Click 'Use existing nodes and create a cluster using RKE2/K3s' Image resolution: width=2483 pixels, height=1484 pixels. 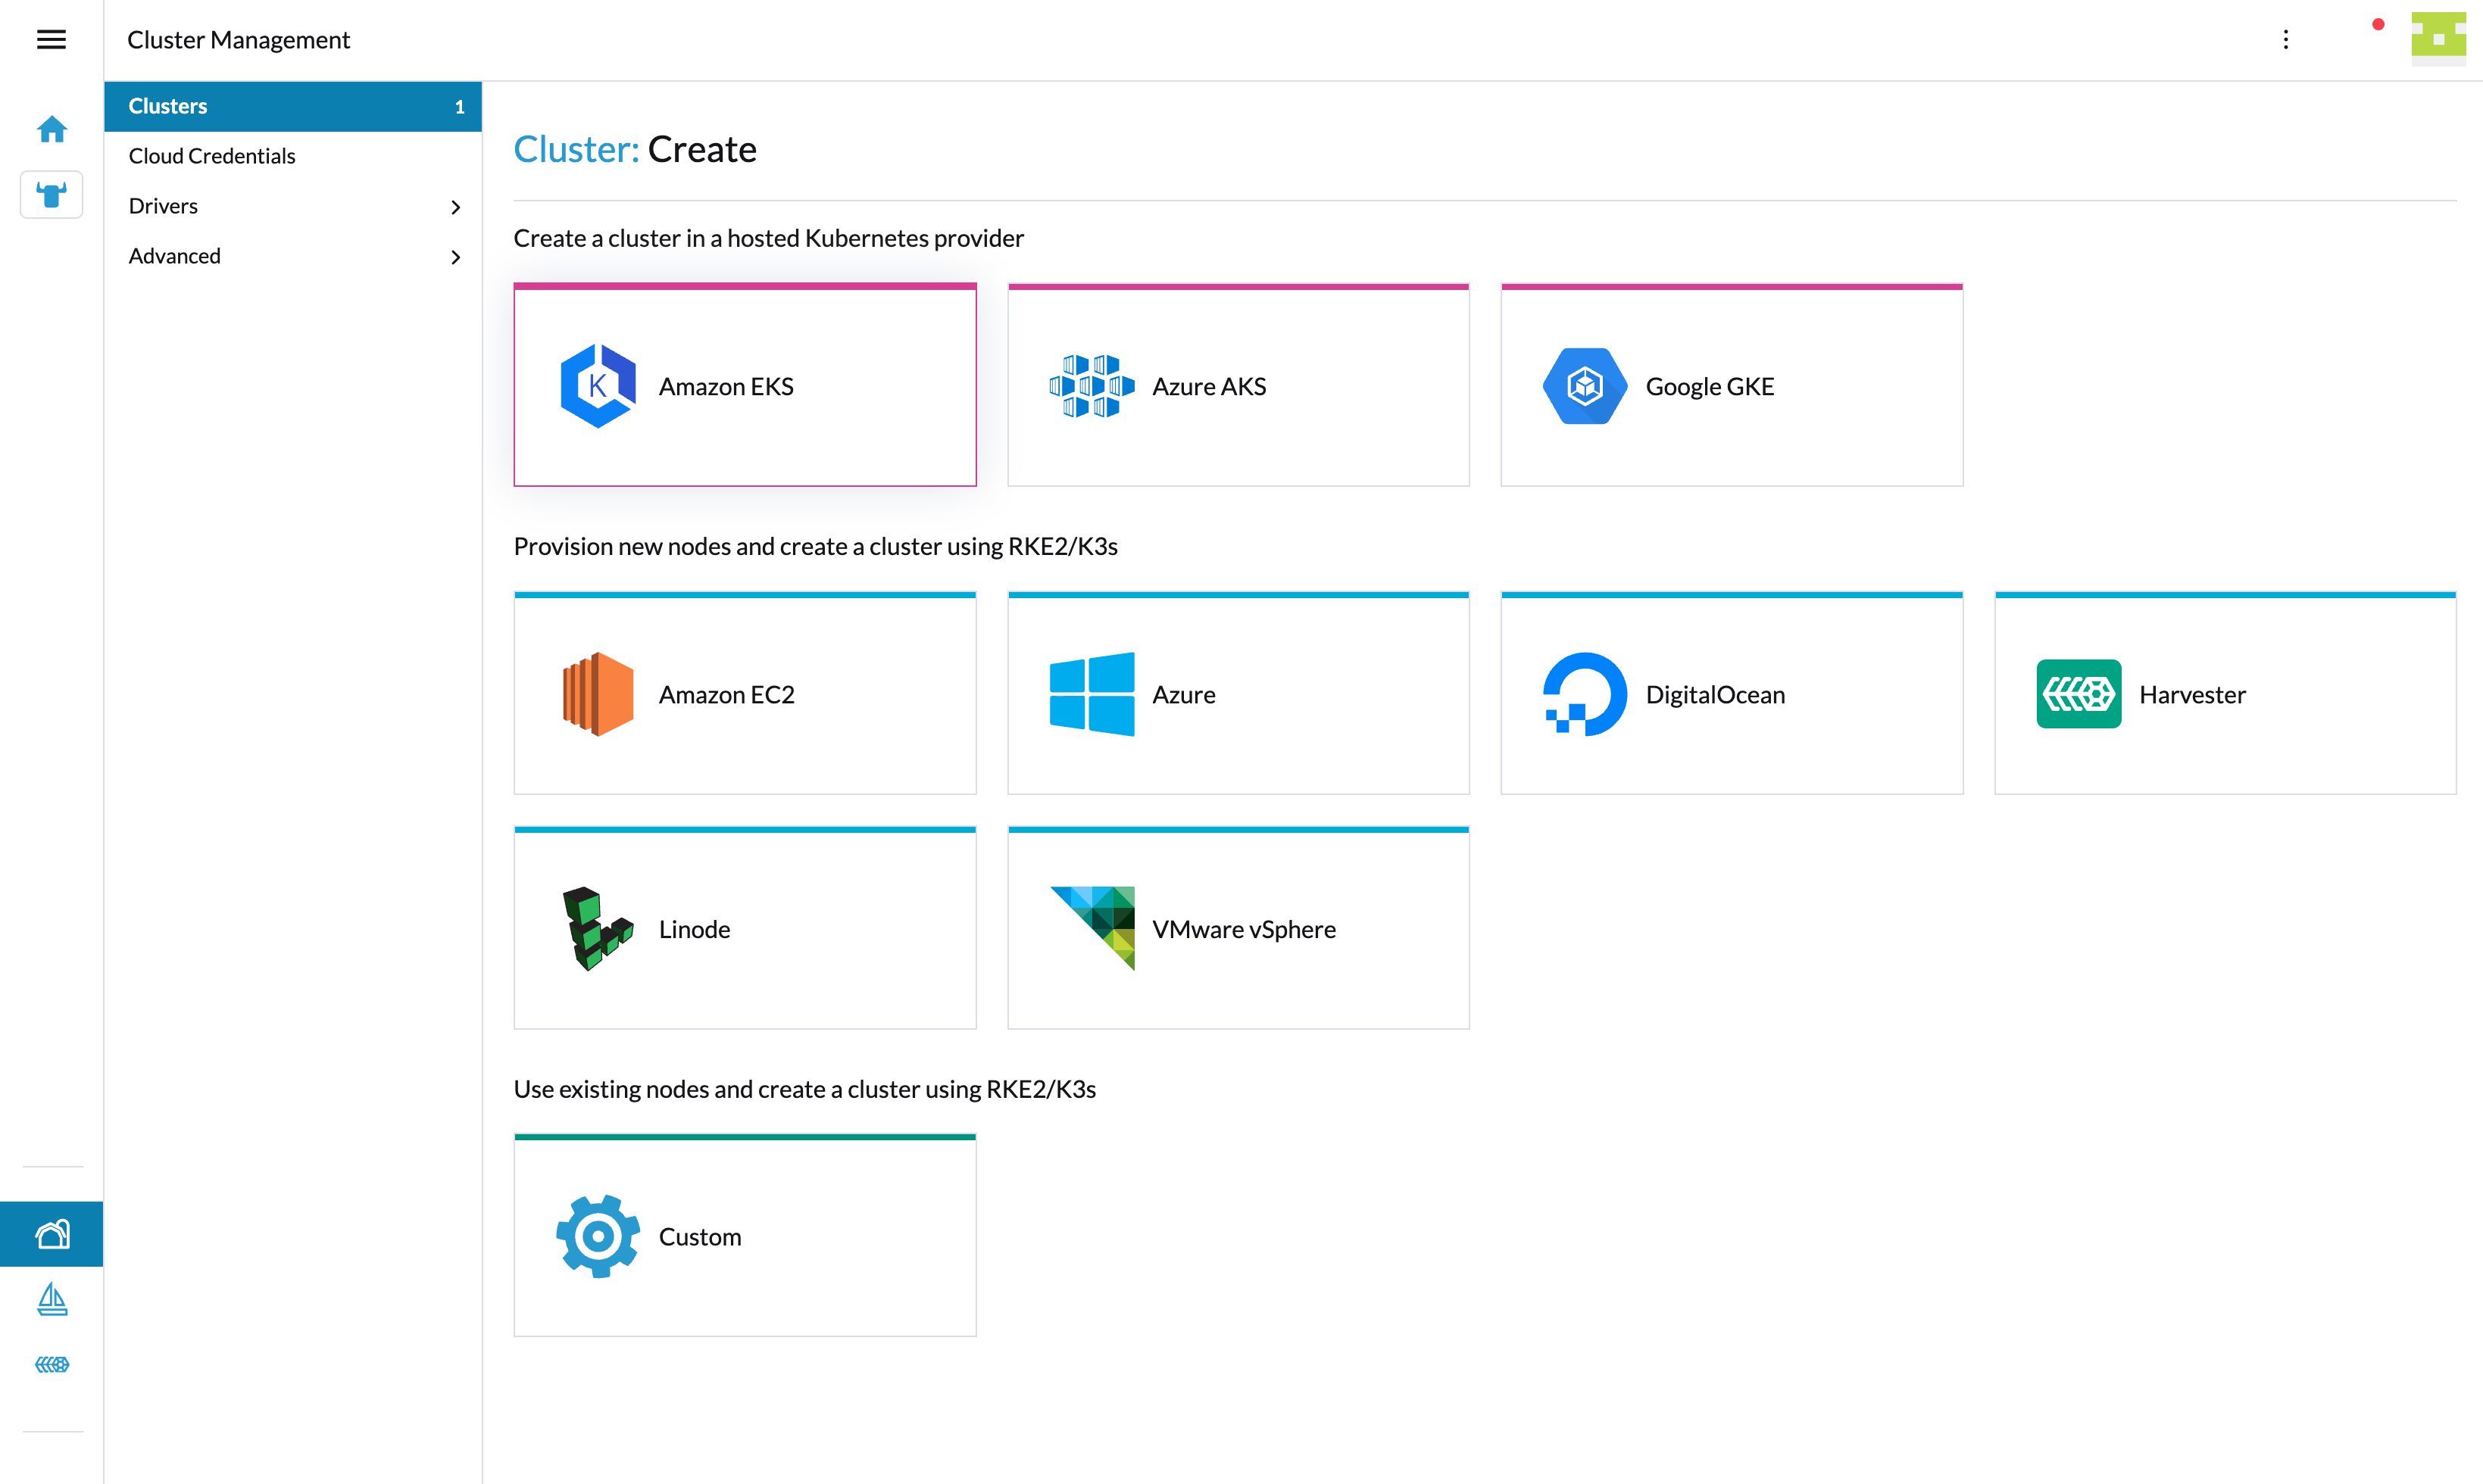click(804, 1089)
